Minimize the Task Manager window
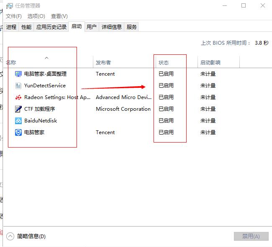Viewport: 272px width, 247px height. pos(225,6)
